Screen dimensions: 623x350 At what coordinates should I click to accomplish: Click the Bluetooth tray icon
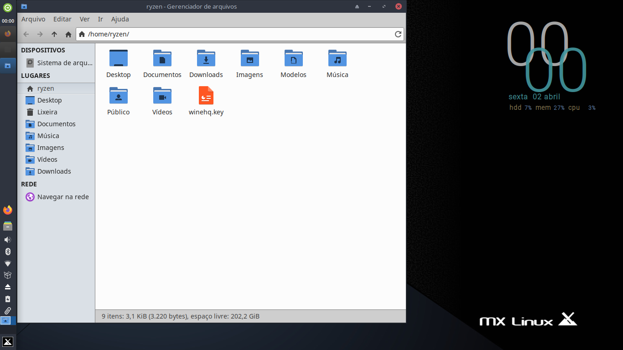(x=7, y=252)
